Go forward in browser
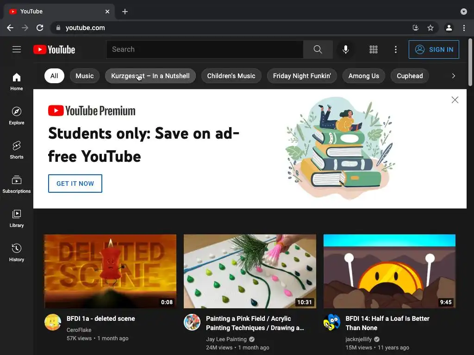This screenshot has height=355, width=474. [25, 28]
